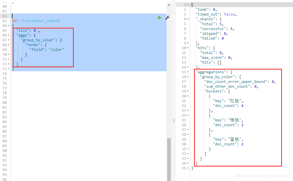Collapse the response root object at line 1
The height and width of the screenshot is (181, 293).
pyautogui.click(x=188, y=5)
